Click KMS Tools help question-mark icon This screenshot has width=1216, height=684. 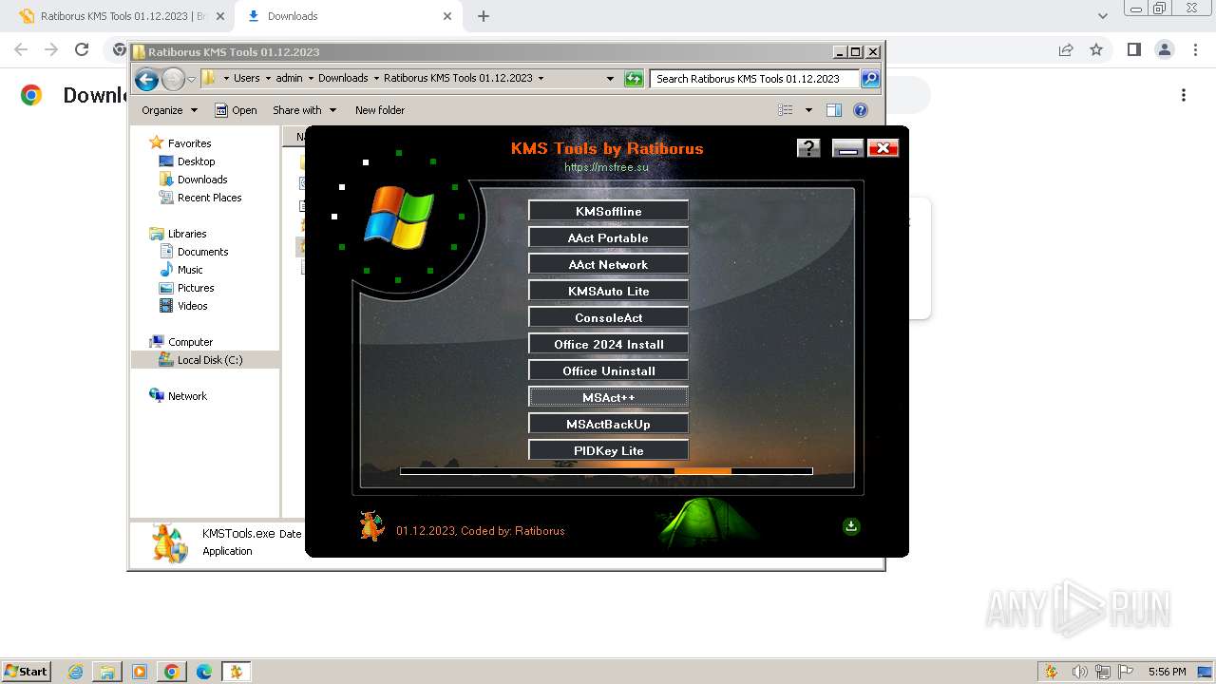[x=808, y=147]
